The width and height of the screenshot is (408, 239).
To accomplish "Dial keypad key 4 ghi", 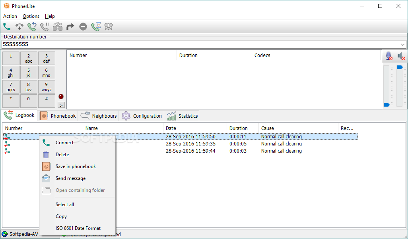I will point(11,73).
